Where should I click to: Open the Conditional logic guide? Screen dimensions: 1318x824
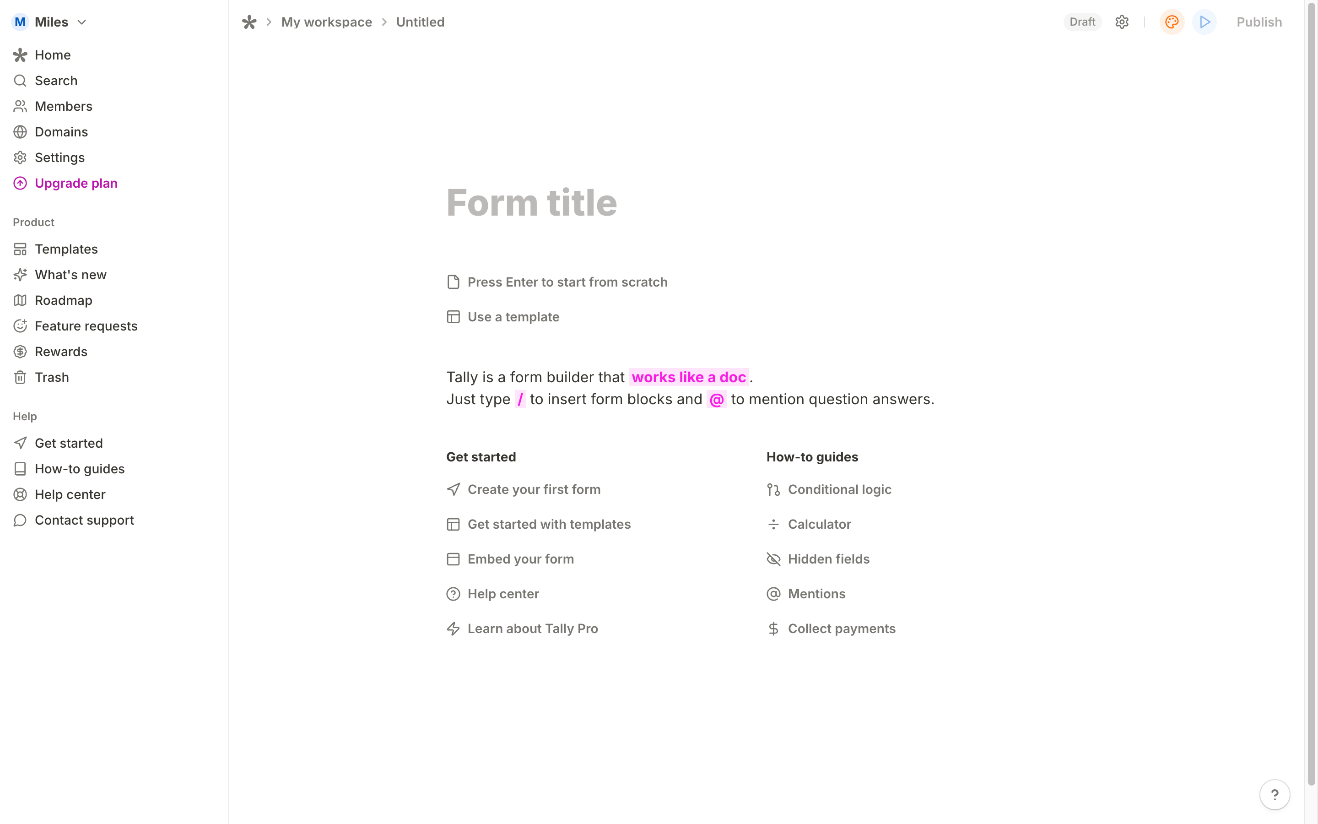(840, 489)
